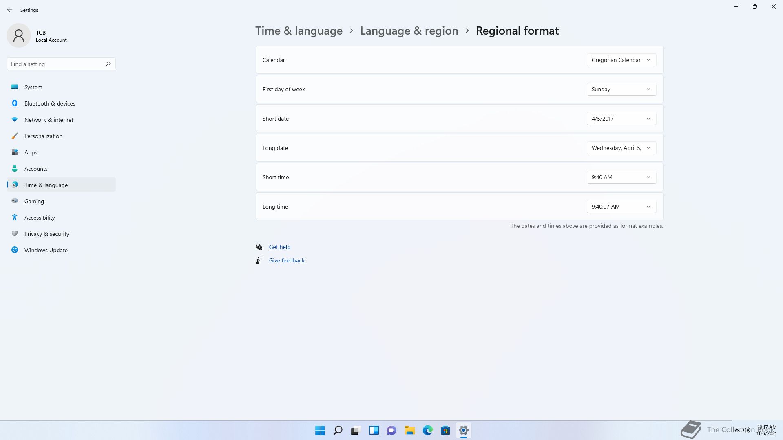
Task: Open Windows Update page
Action: tap(61, 250)
